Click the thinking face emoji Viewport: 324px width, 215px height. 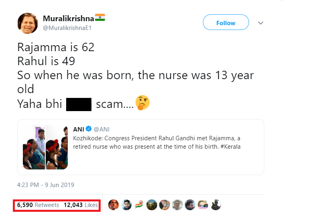[142, 103]
